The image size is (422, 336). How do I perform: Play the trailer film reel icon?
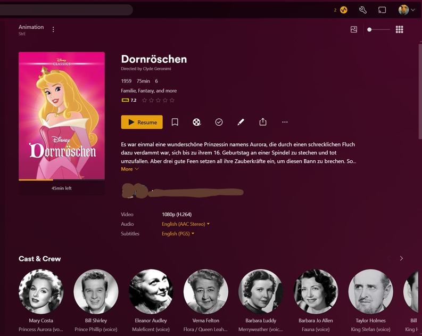(x=197, y=122)
